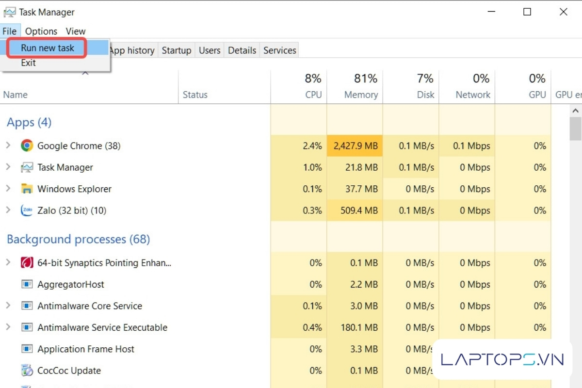Screen dimensions: 582x388
Task: Select the Windows Explorer folder icon
Action: [27, 189]
